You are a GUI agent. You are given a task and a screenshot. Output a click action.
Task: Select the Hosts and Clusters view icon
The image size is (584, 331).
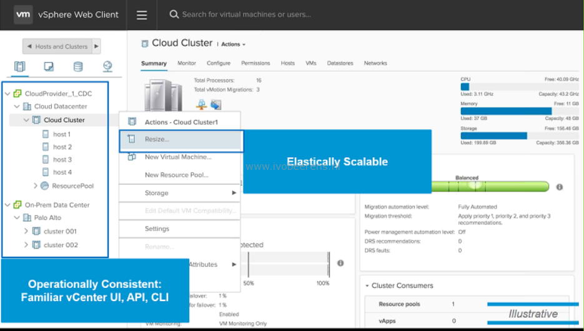pos(20,67)
